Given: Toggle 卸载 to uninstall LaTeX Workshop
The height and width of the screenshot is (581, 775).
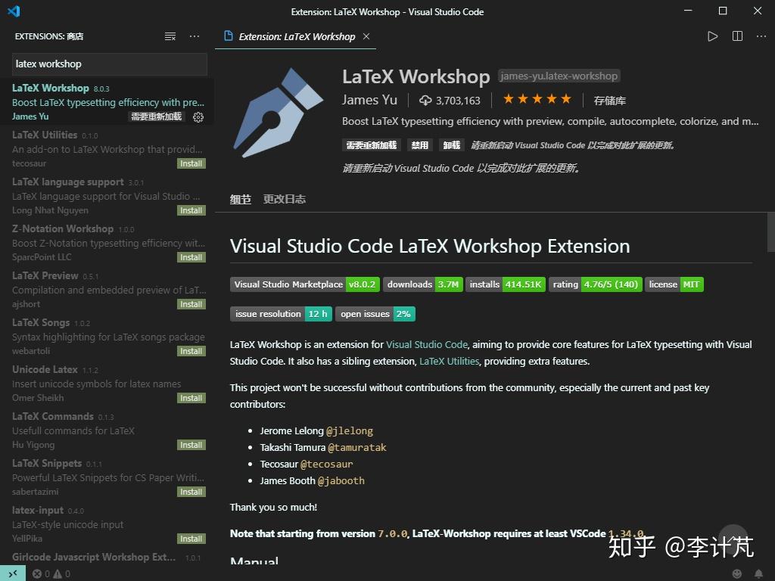Looking at the screenshot, I should click(x=451, y=144).
